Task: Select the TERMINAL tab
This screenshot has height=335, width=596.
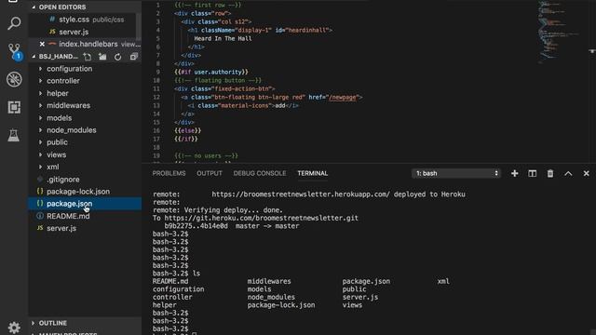Action: [313, 173]
